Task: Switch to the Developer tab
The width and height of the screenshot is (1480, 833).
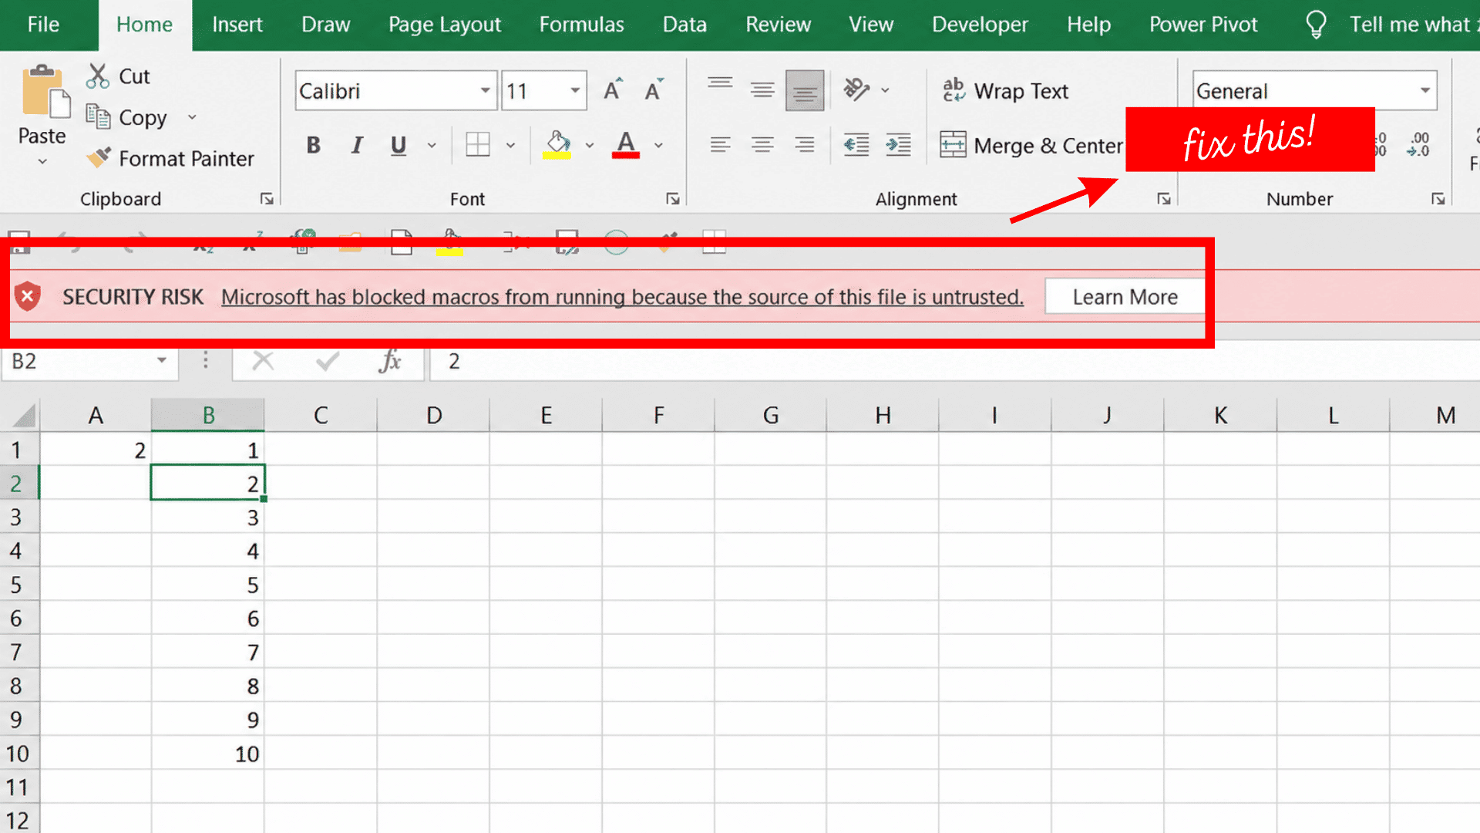Action: [x=980, y=25]
